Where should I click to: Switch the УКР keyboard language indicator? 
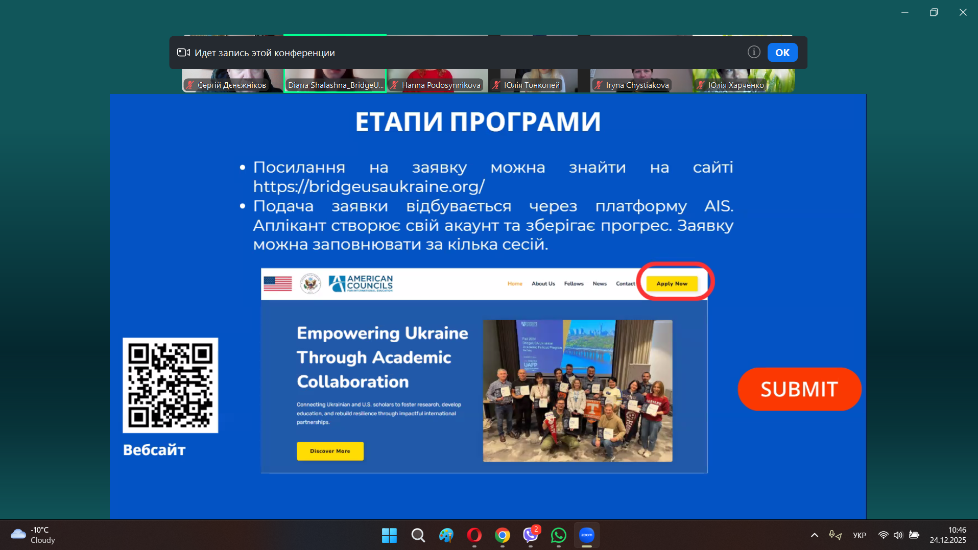point(860,535)
